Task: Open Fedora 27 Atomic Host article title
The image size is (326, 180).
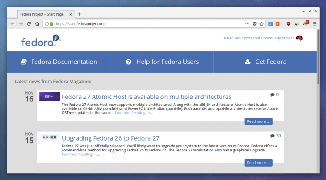Action: coord(146,97)
